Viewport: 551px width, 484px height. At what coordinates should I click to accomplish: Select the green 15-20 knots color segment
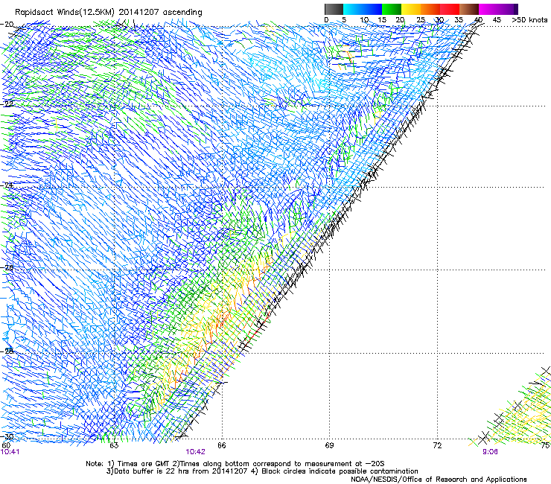pyautogui.click(x=392, y=9)
